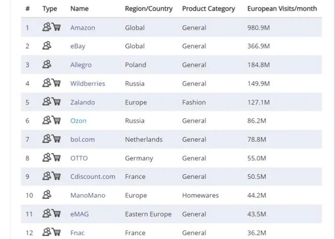
Task: Click the shopping cart icon for Ozon
Action: pyautogui.click(x=56, y=120)
